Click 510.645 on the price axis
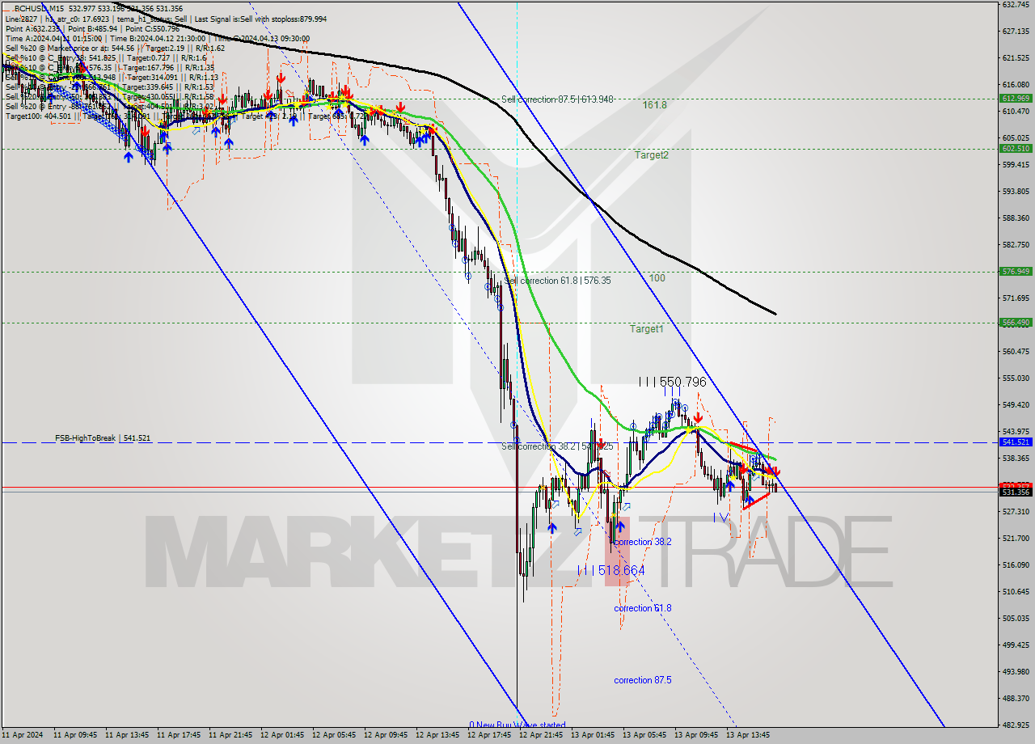The height and width of the screenshot is (744, 1035). pos(1016,592)
